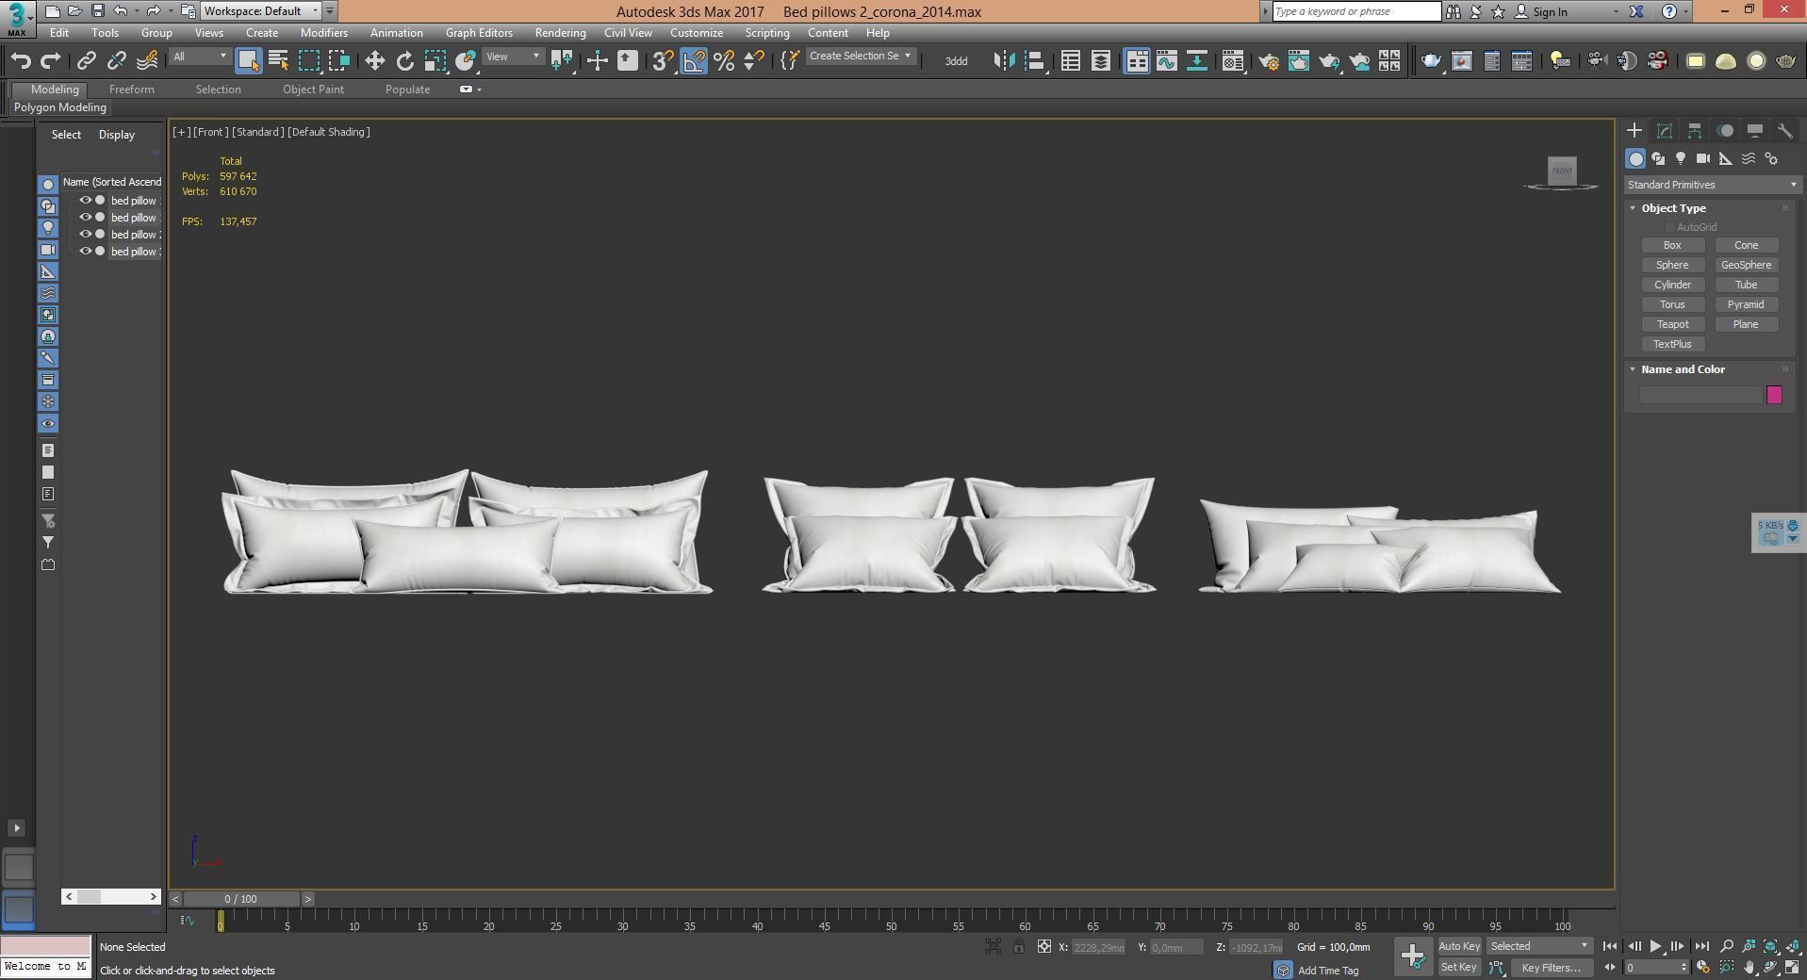Choose the Select and Link tool

(87, 61)
